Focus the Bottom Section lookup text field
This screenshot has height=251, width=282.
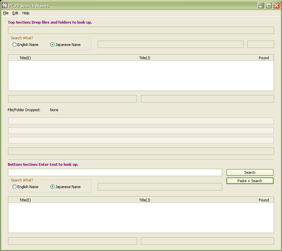(115, 172)
